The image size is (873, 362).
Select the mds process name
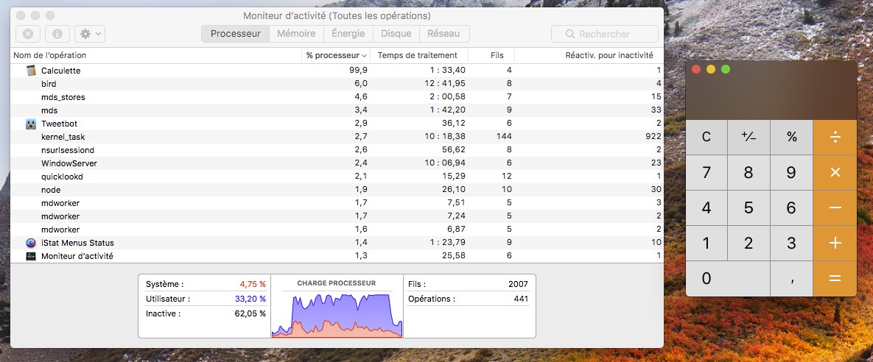click(x=49, y=110)
